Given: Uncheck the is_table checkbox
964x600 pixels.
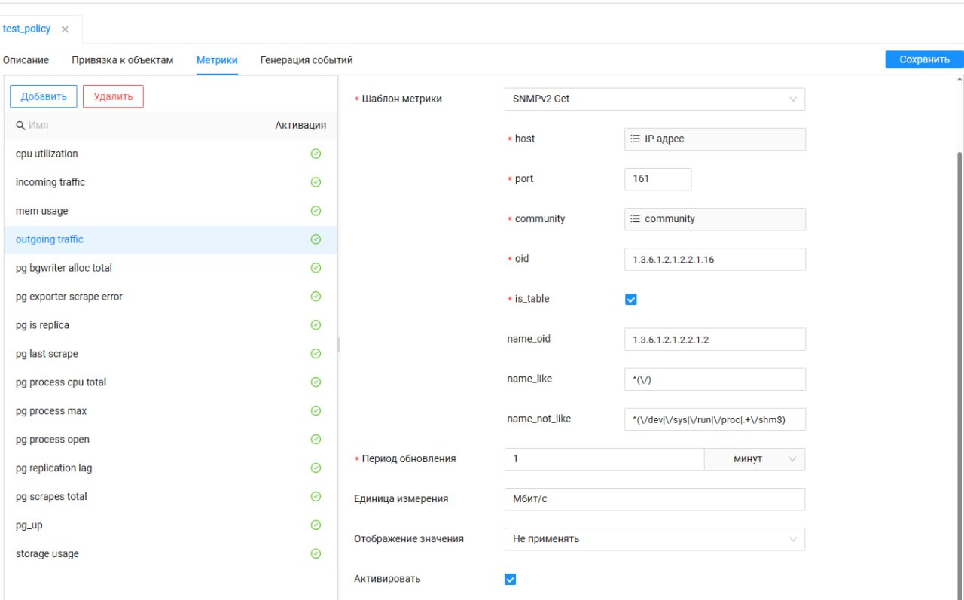Looking at the screenshot, I should [631, 300].
